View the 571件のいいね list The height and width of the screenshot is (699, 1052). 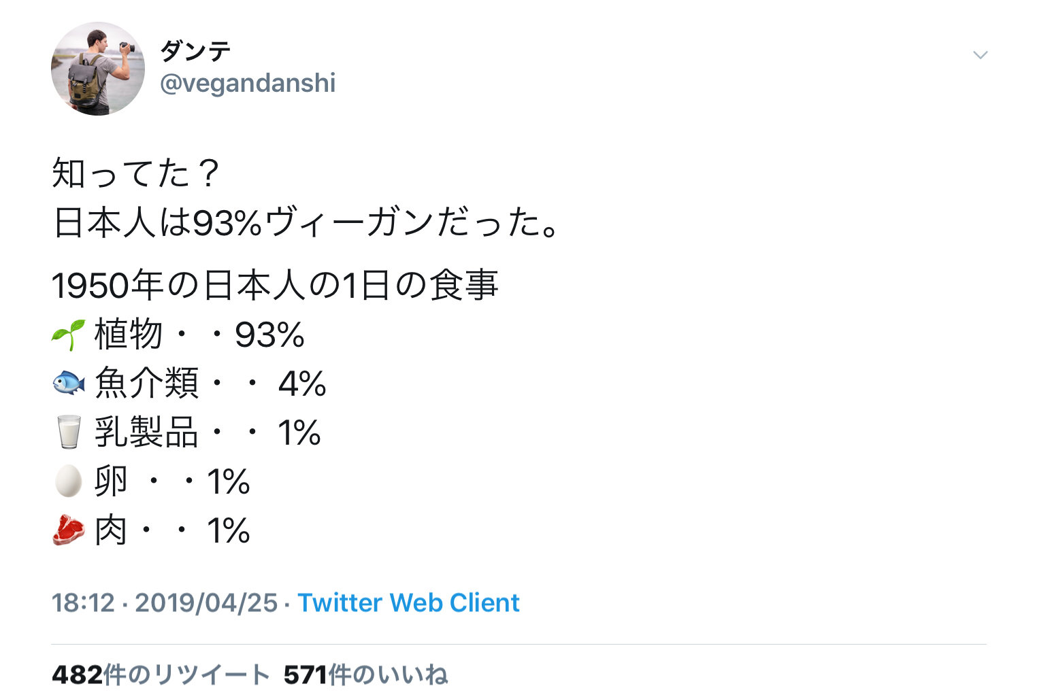[x=366, y=675]
